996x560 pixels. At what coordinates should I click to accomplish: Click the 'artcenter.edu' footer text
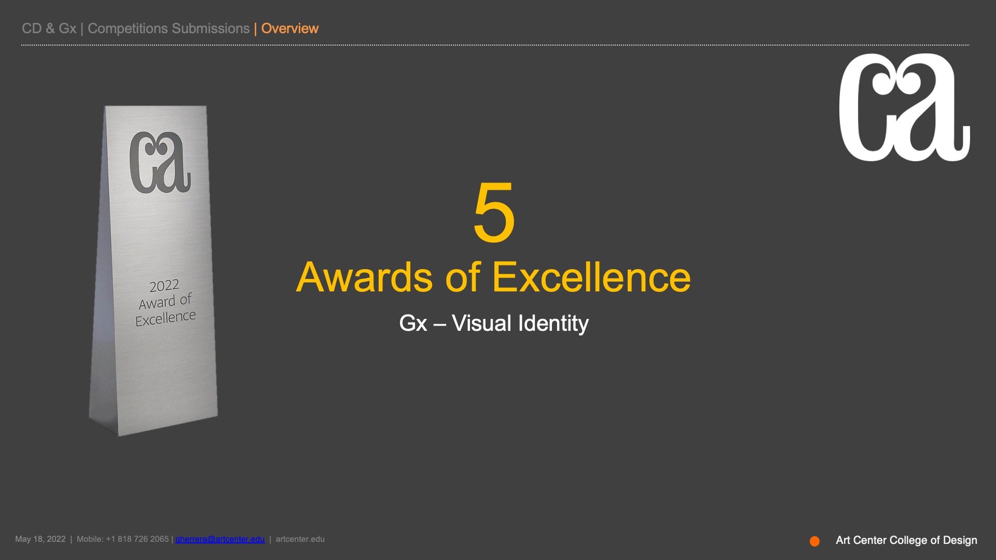click(300, 539)
